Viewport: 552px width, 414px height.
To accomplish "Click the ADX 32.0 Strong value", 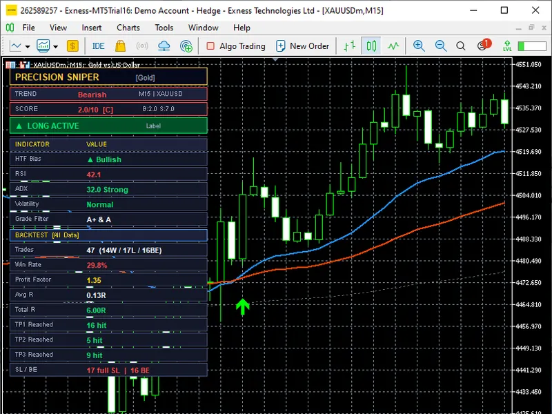I will coord(108,189).
